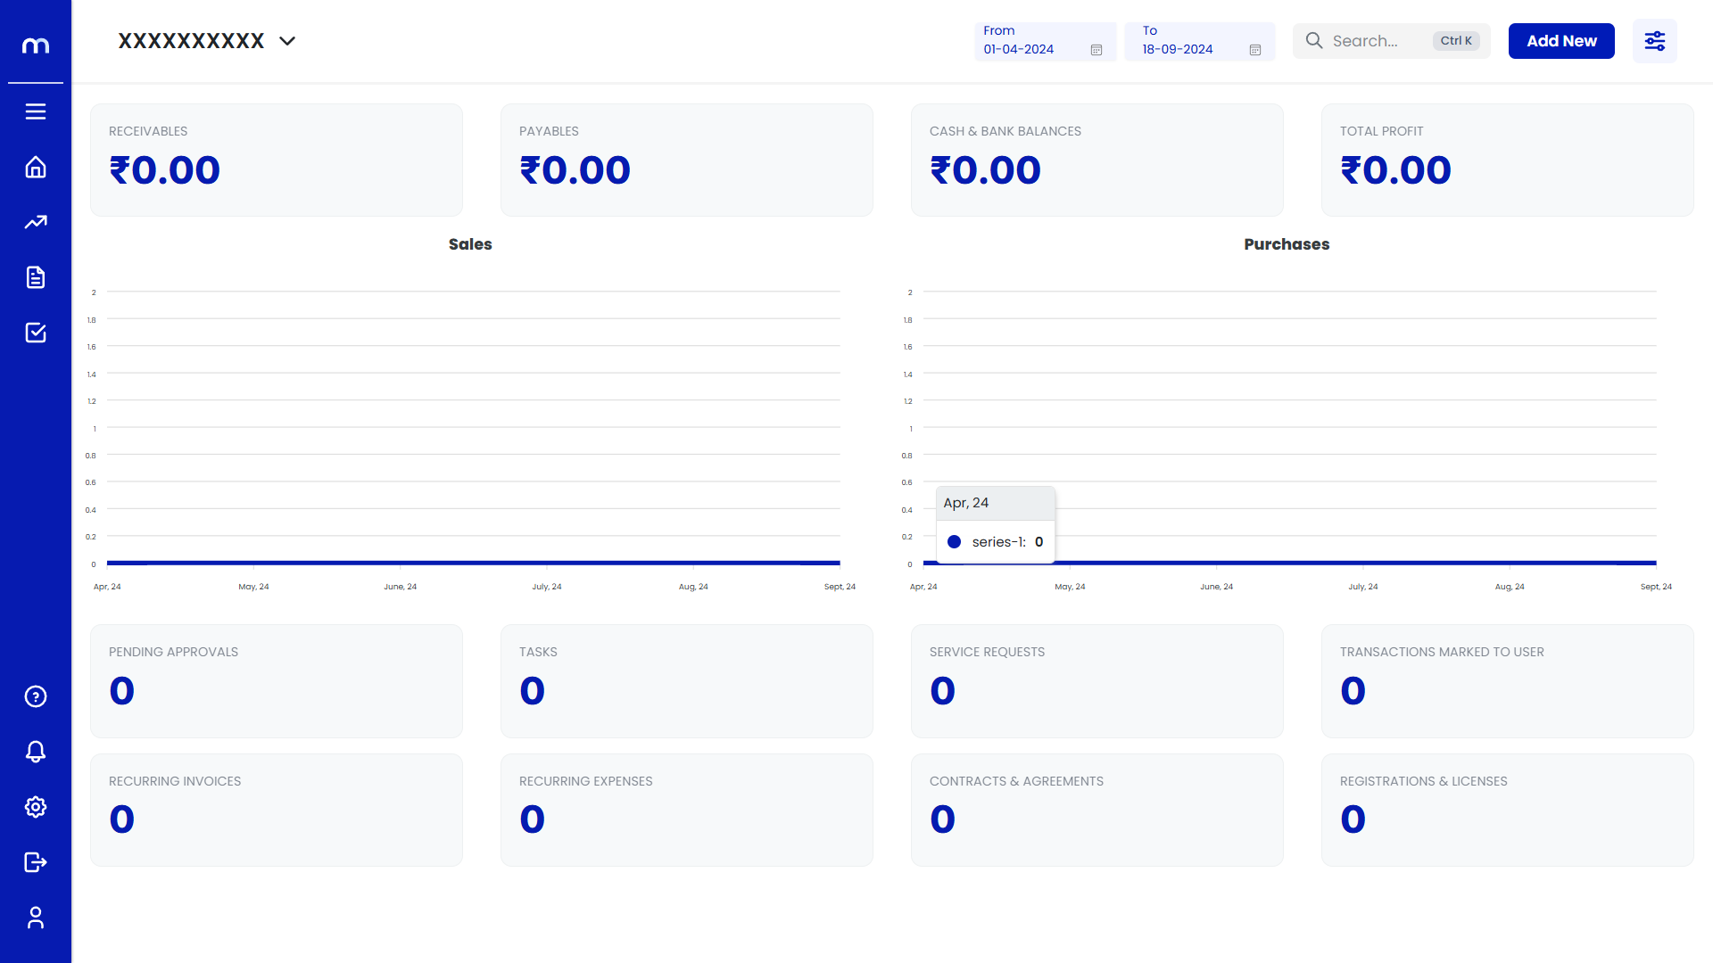Viewport: 1713px width, 963px height.
Task: Click the Sales chart title
Action: (x=470, y=244)
